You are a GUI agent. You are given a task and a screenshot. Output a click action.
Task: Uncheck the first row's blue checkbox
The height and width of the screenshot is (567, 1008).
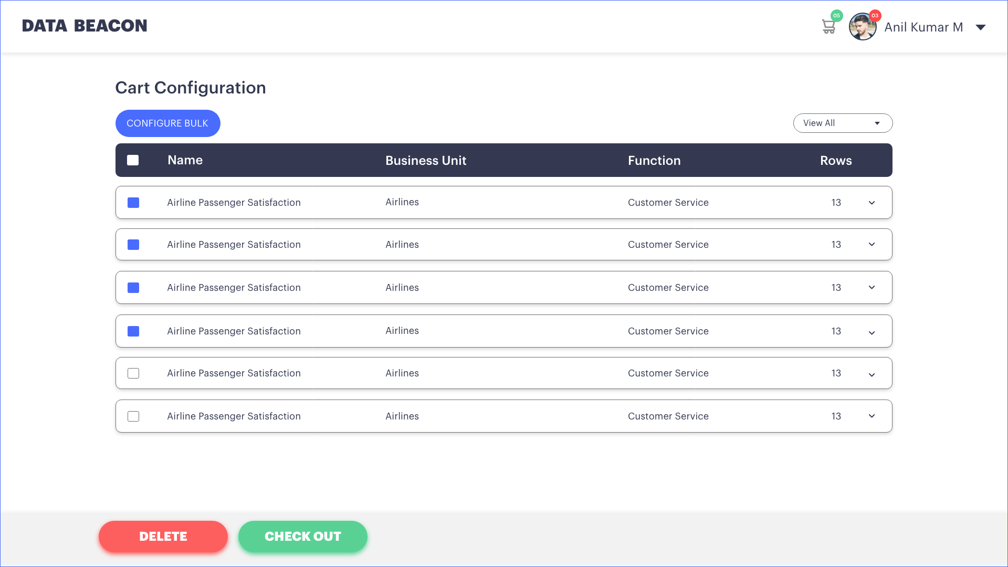(133, 203)
